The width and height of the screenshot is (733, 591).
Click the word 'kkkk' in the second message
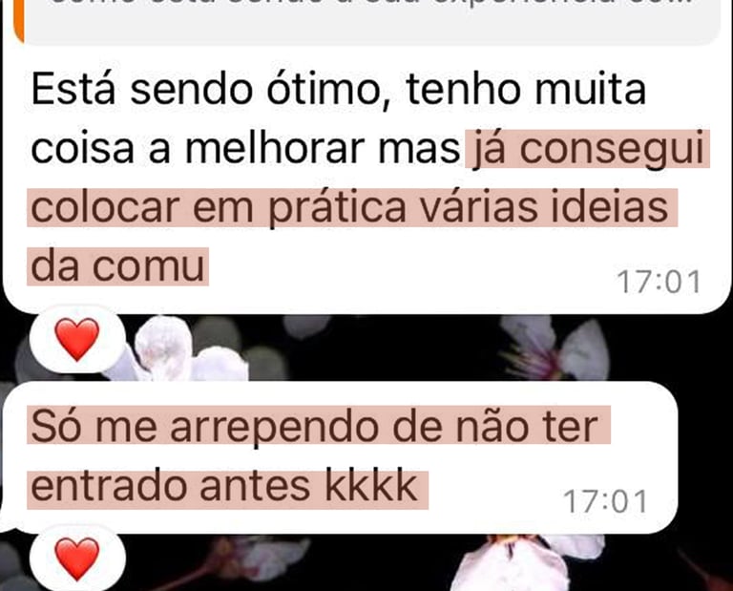(371, 486)
